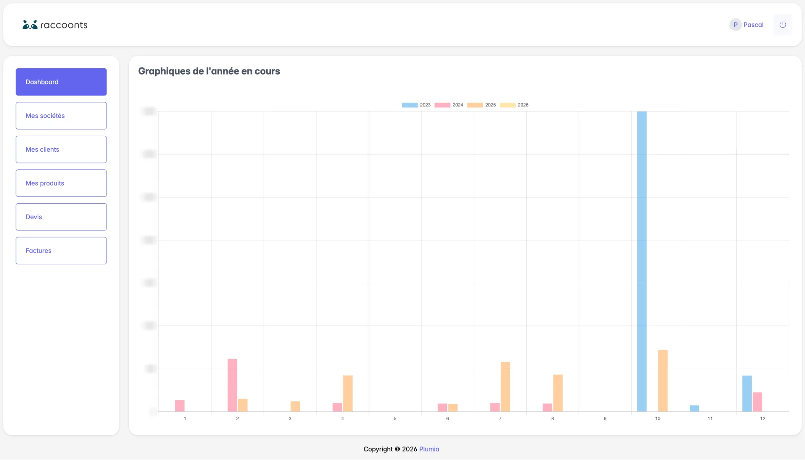Open the Mes produits page
805x460 pixels.
(x=61, y=183)
